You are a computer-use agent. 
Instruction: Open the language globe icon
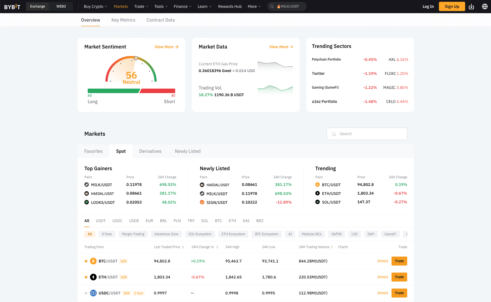coord(485,6)
